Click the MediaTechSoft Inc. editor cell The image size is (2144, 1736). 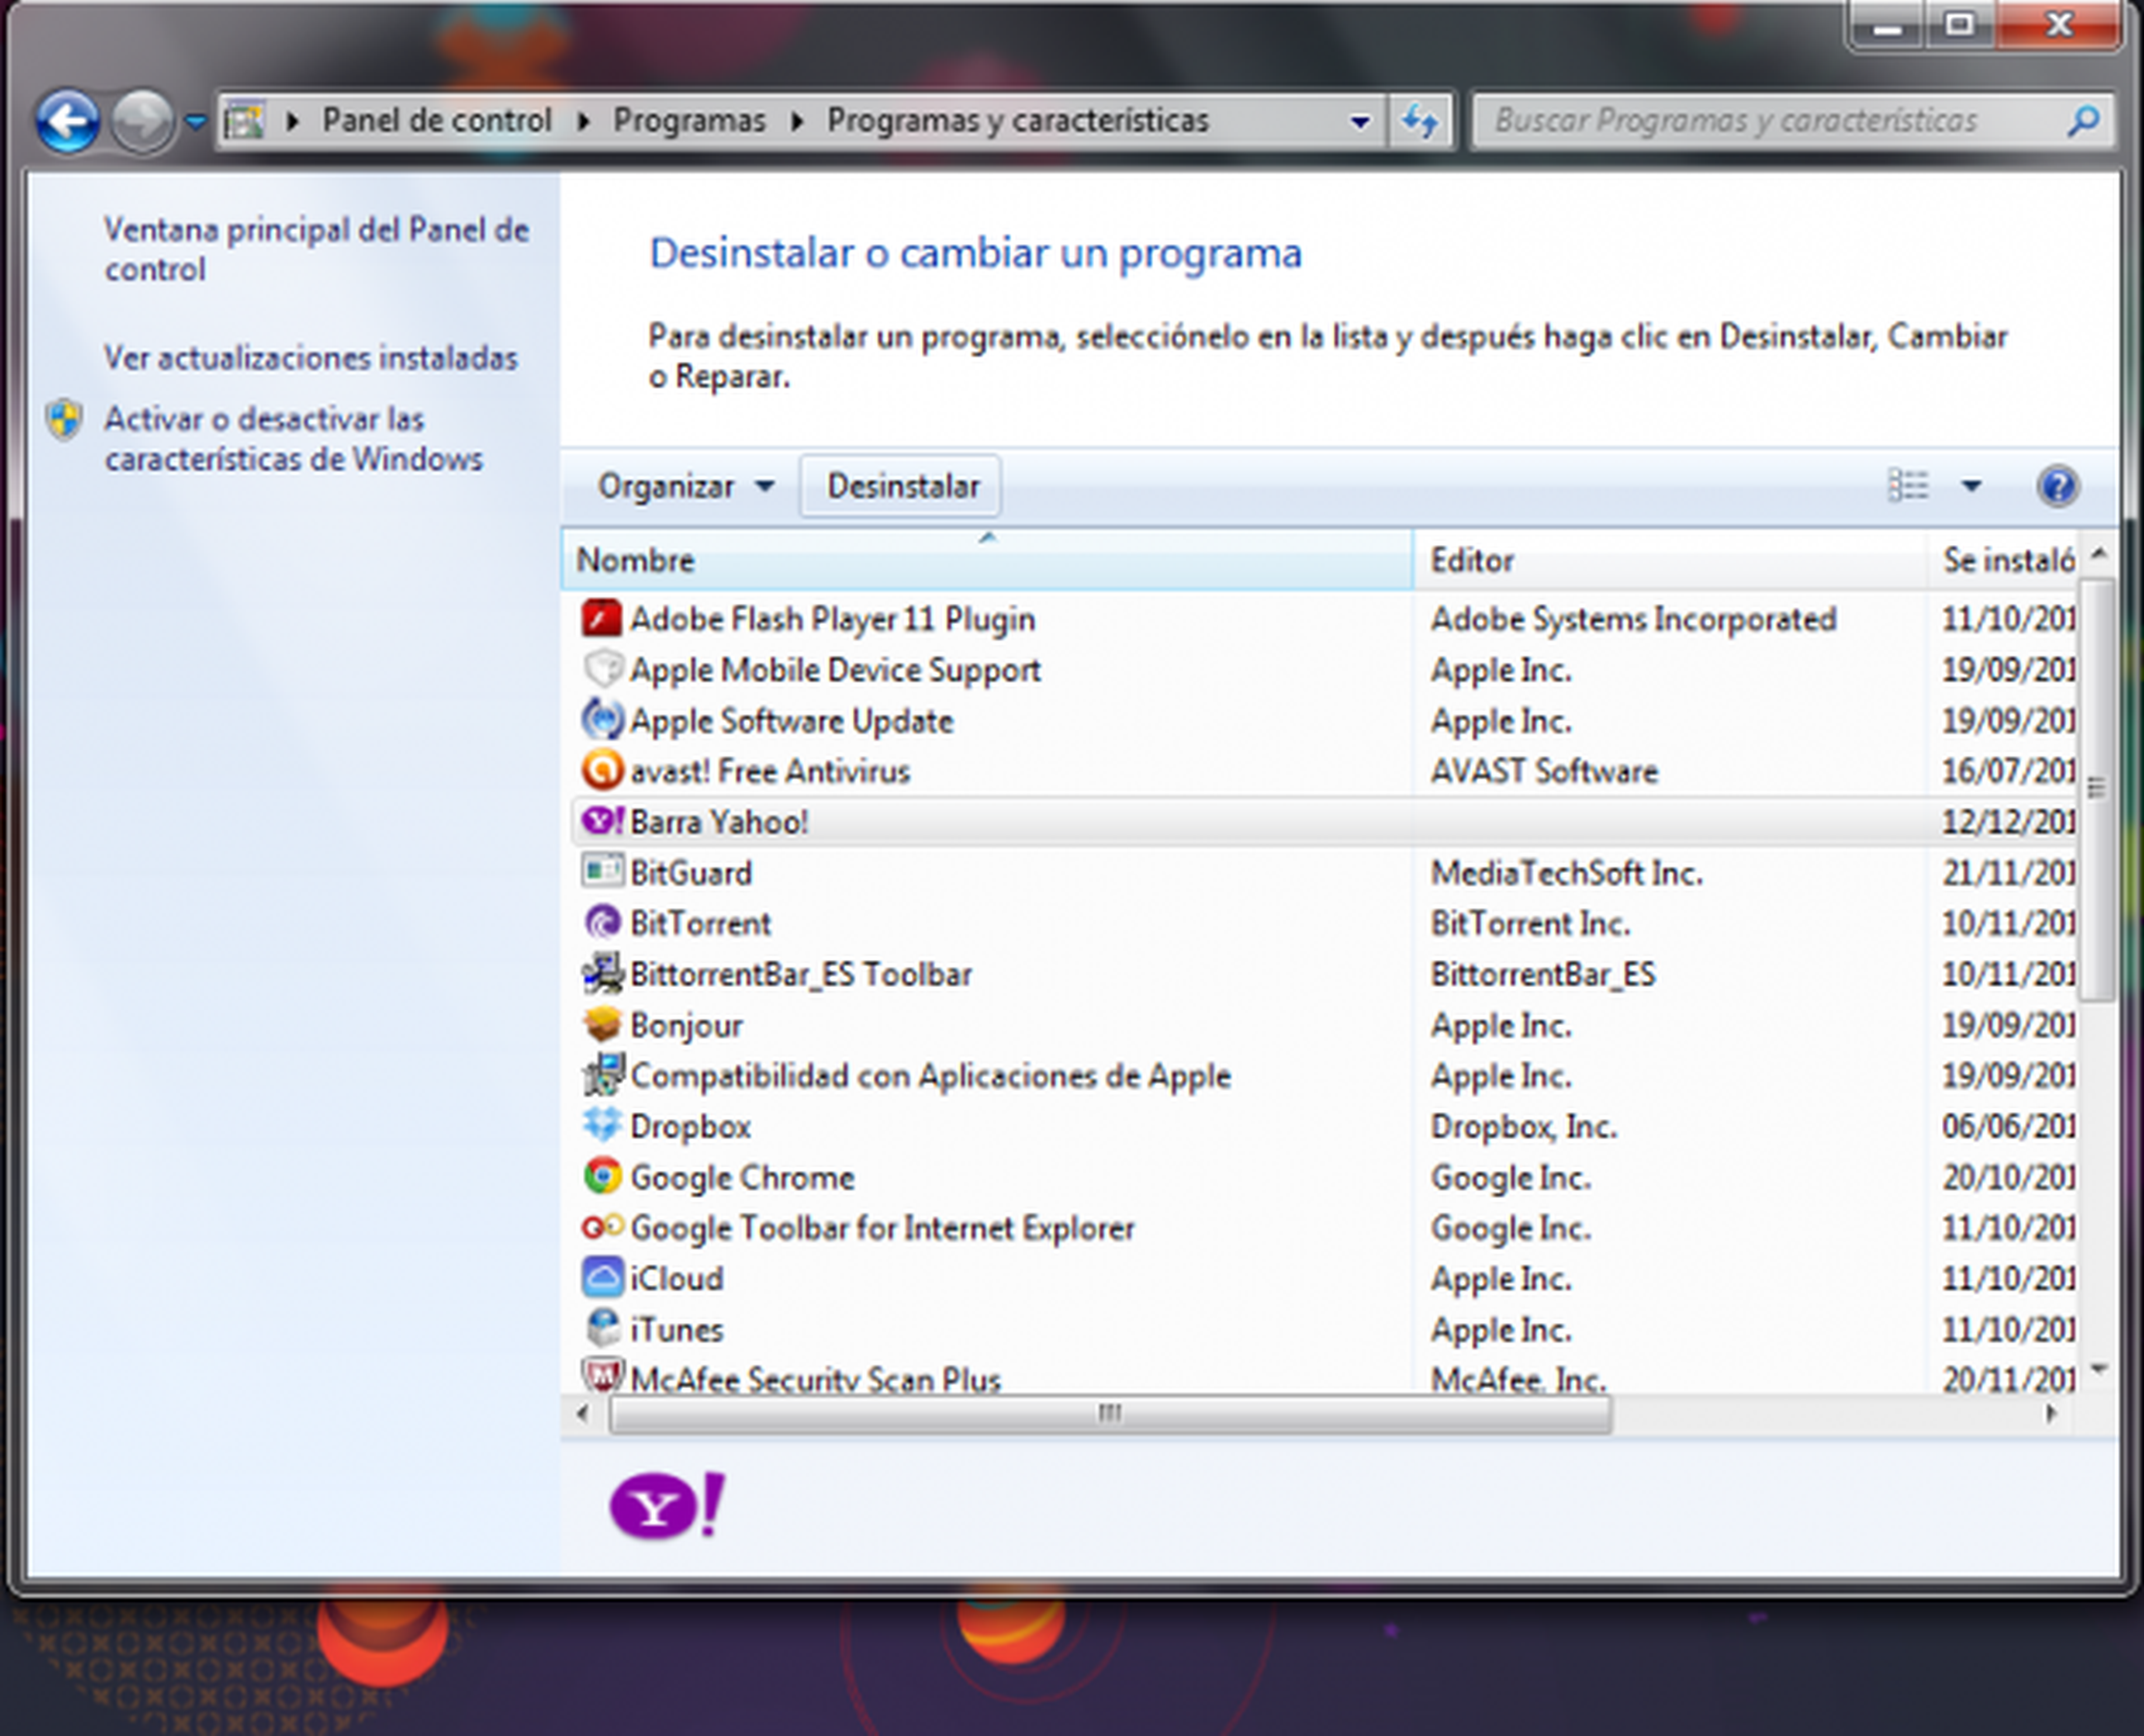pyautogui.click(x=1566, y=873)
